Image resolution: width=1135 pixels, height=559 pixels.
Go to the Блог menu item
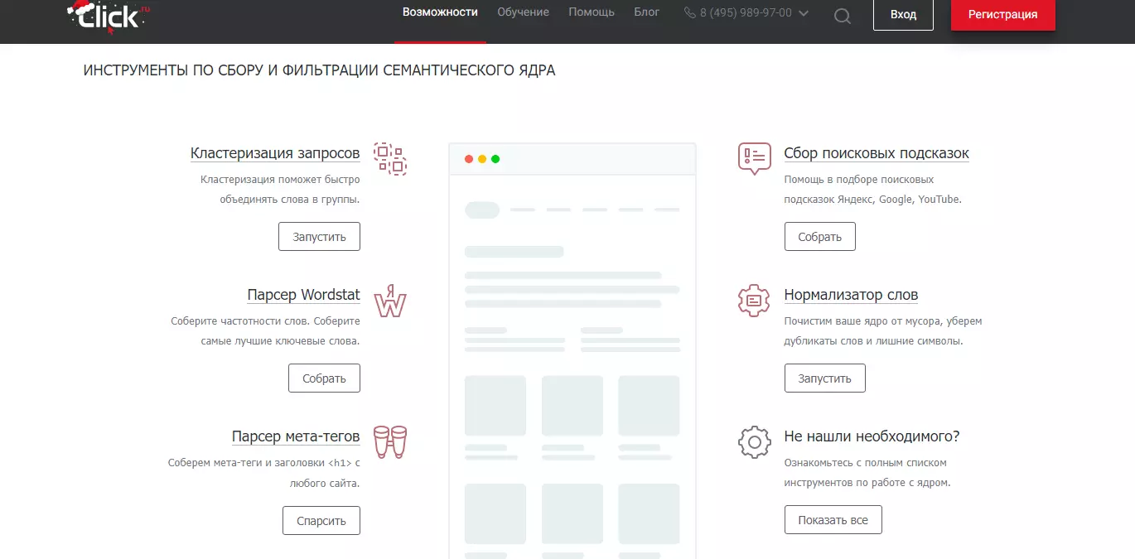click(647, 12)
